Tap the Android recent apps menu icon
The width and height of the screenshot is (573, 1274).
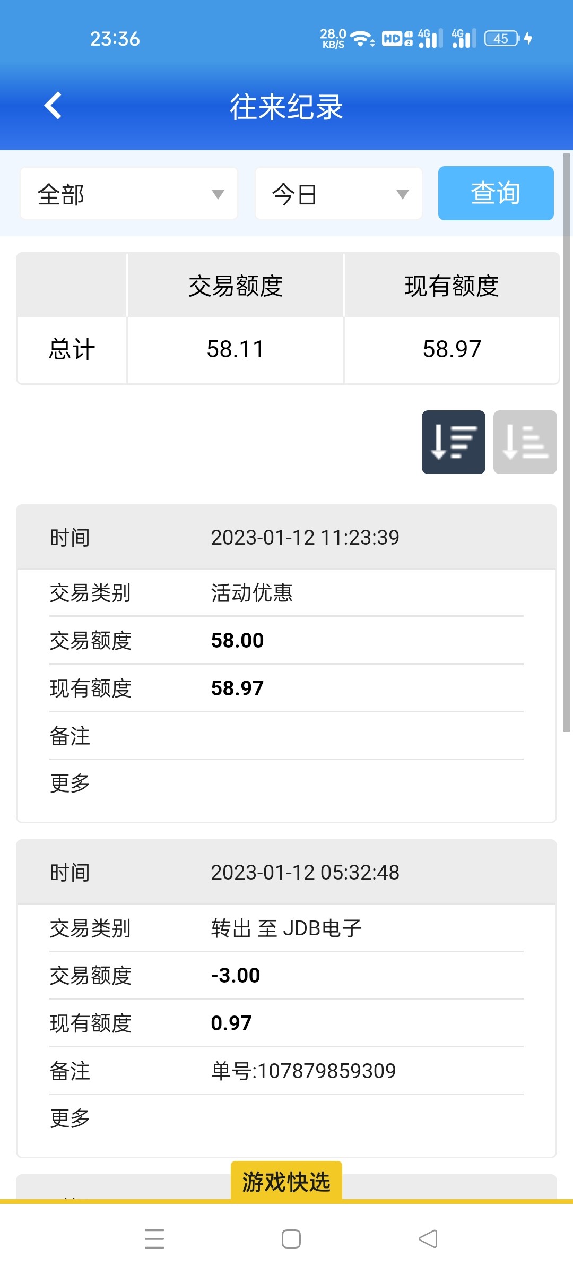tap(154, 1239)
